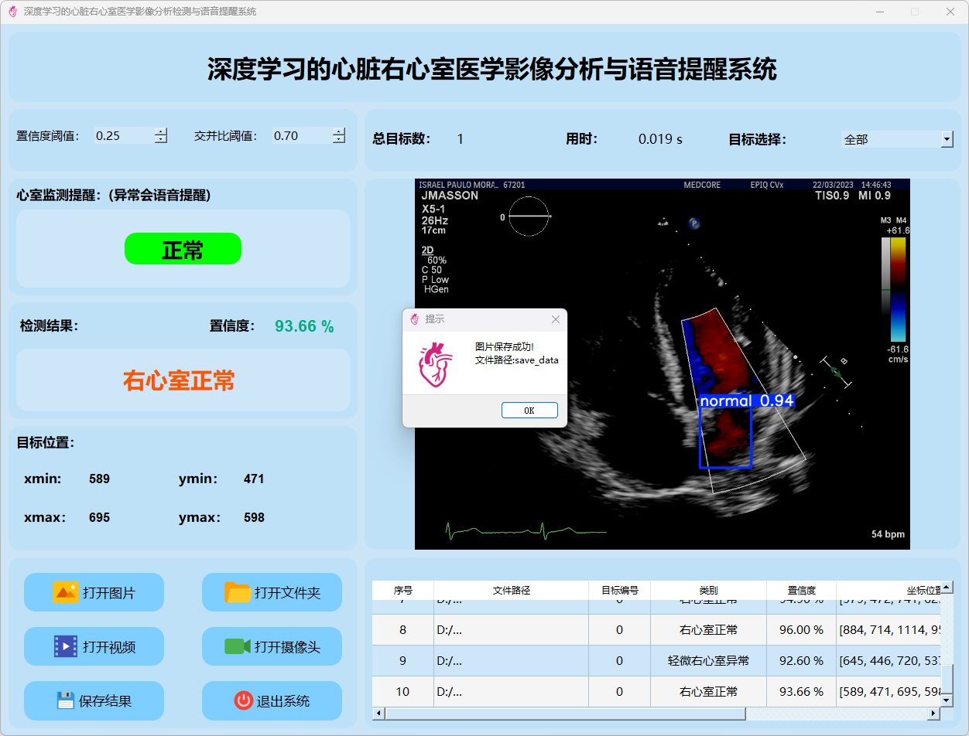Click the film icon on Open Video button
969x736 pixels.
(65, 646)
